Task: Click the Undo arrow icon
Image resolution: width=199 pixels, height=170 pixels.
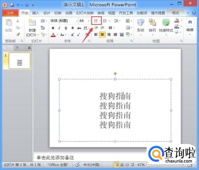Action: coord(18,5)
